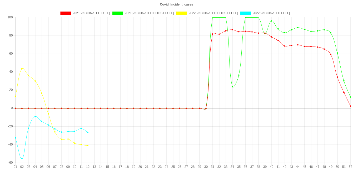Click the yellow last data point at week 12
Screen dimensions: 353x176
tap(88, 146)
